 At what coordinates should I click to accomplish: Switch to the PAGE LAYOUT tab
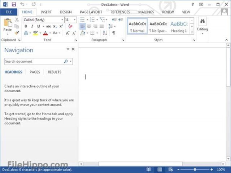[x=91, y=12]
